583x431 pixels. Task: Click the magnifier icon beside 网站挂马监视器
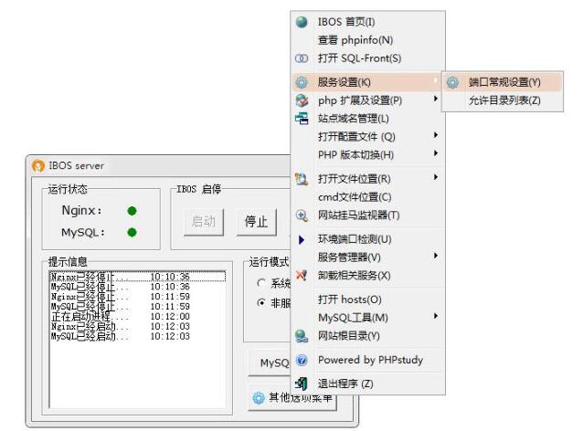302,215
